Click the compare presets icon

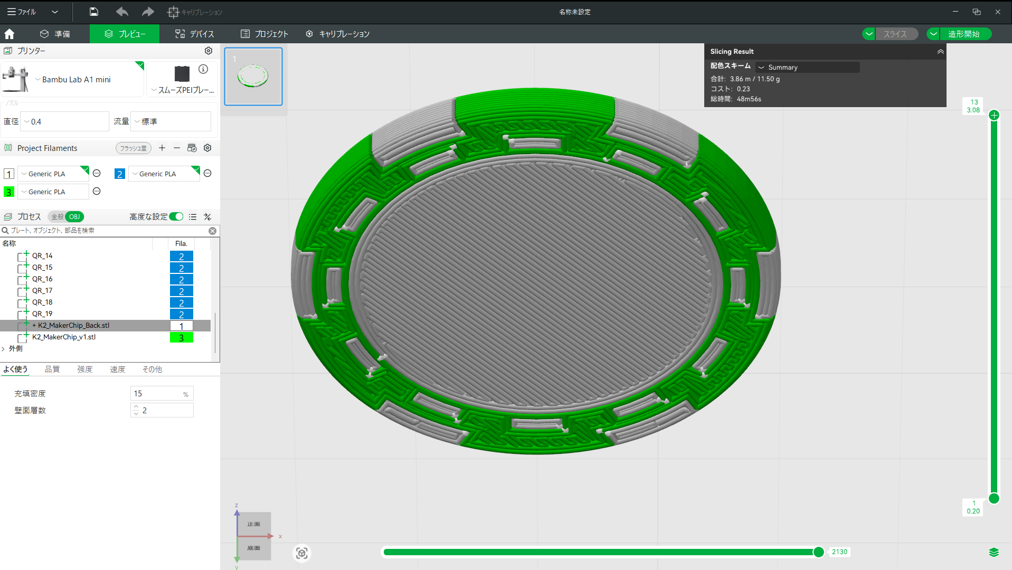[x=207, y=217]
